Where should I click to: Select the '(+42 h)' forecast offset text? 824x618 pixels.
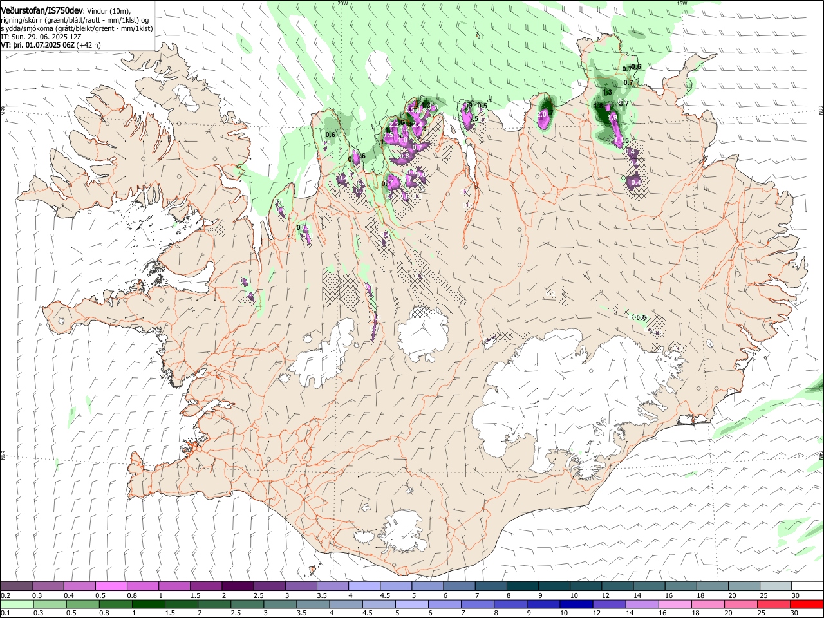click(89, 45)
